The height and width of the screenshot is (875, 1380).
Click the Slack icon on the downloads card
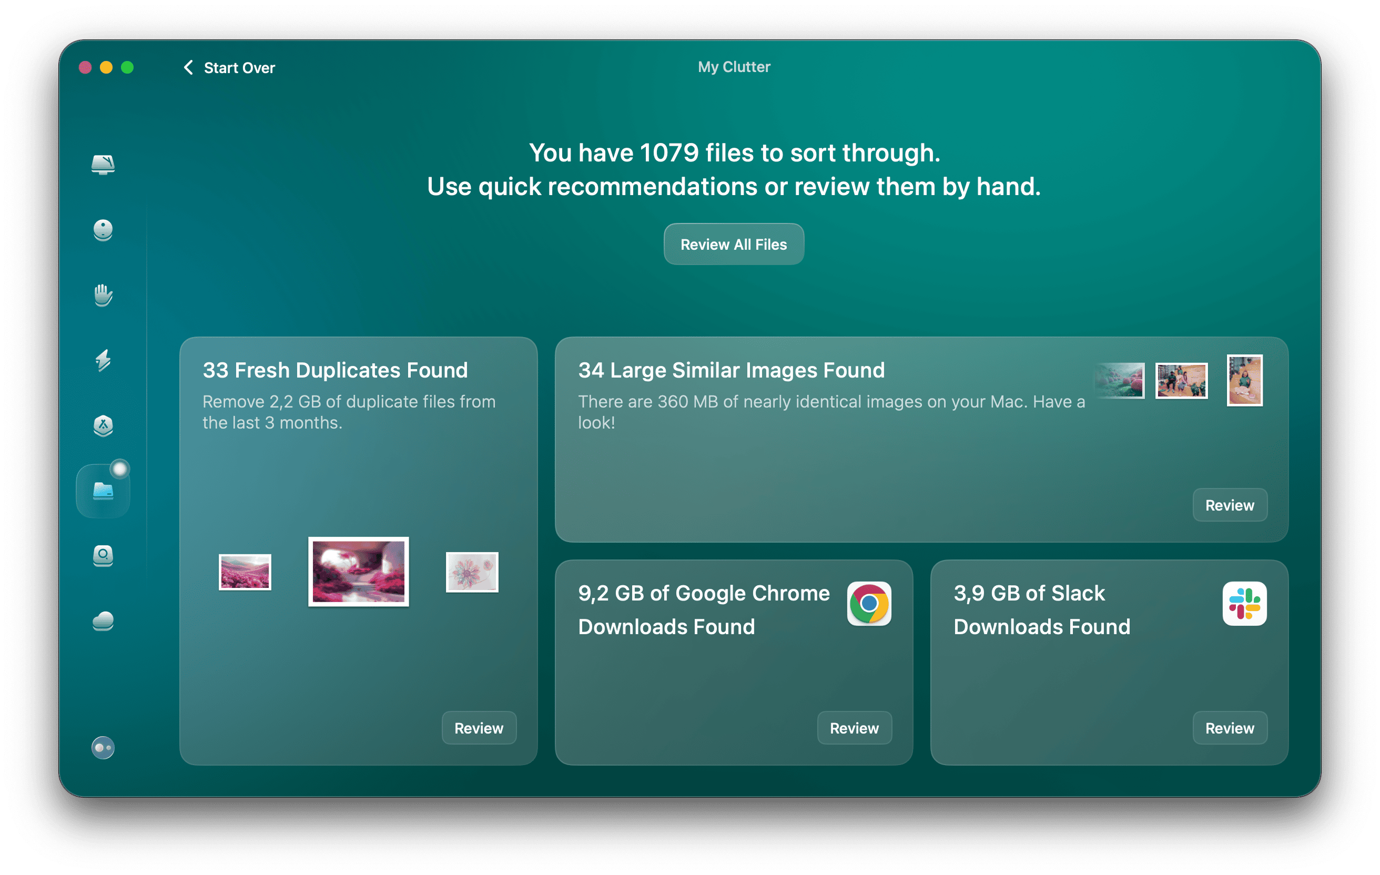[1245, 605]
